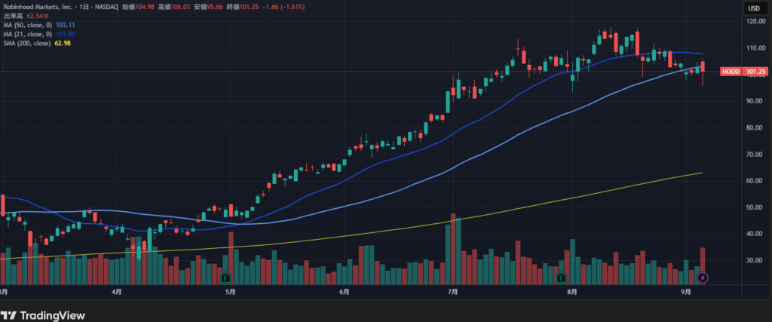The image size is (772, 322).
Task: Select the SMA (200, close) indicator legend
Action: 27,43
